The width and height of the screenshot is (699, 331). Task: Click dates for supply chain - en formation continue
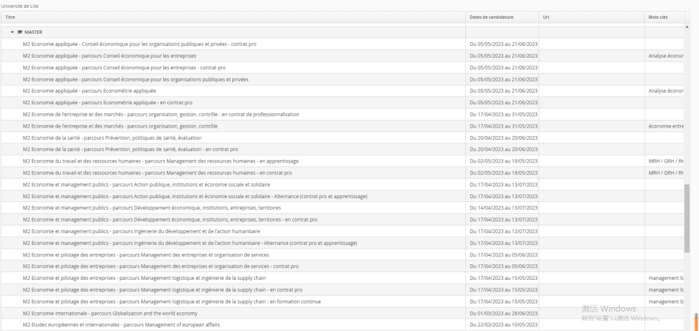click(504, 302)
